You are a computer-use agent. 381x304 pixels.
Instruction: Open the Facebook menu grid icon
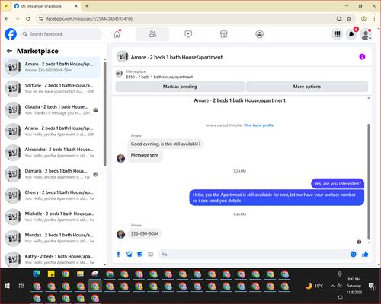point(337,34)
